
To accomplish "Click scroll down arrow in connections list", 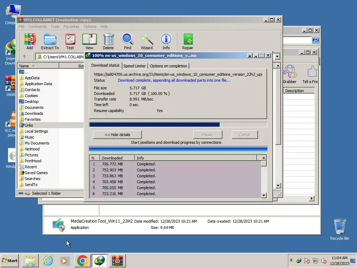I will pyautogui.click(x=264, y=195).
